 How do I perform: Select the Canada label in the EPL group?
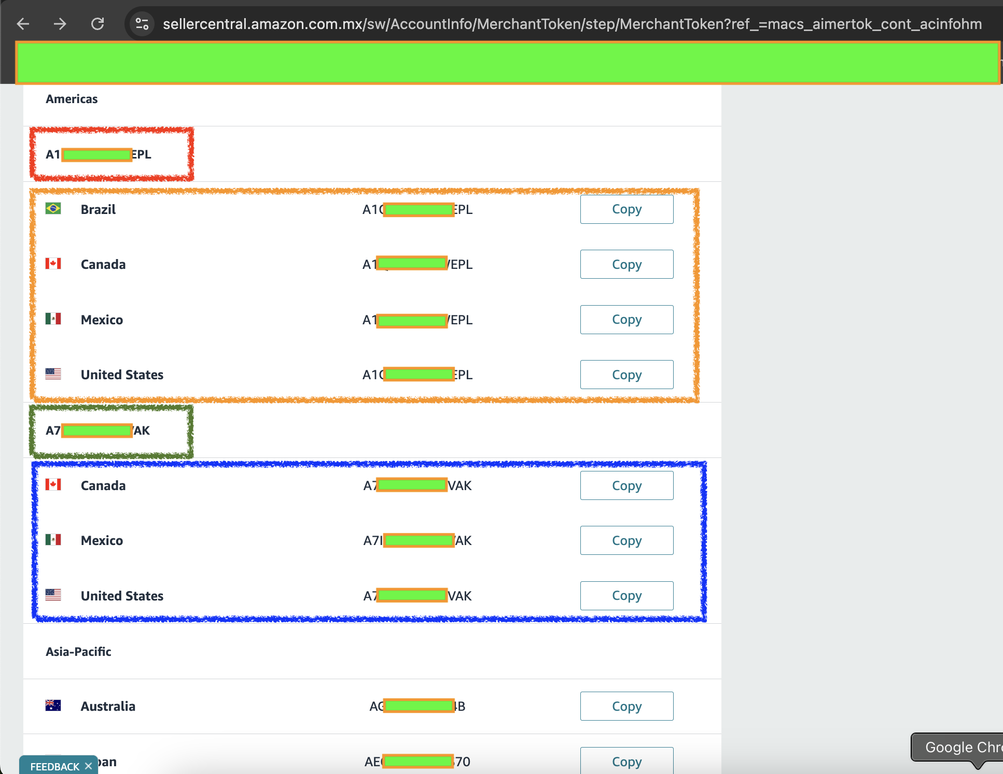(103, 264)
